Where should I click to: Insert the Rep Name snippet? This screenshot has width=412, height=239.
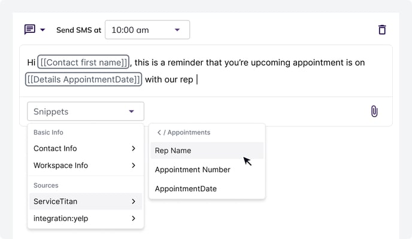tap(173, 151)
